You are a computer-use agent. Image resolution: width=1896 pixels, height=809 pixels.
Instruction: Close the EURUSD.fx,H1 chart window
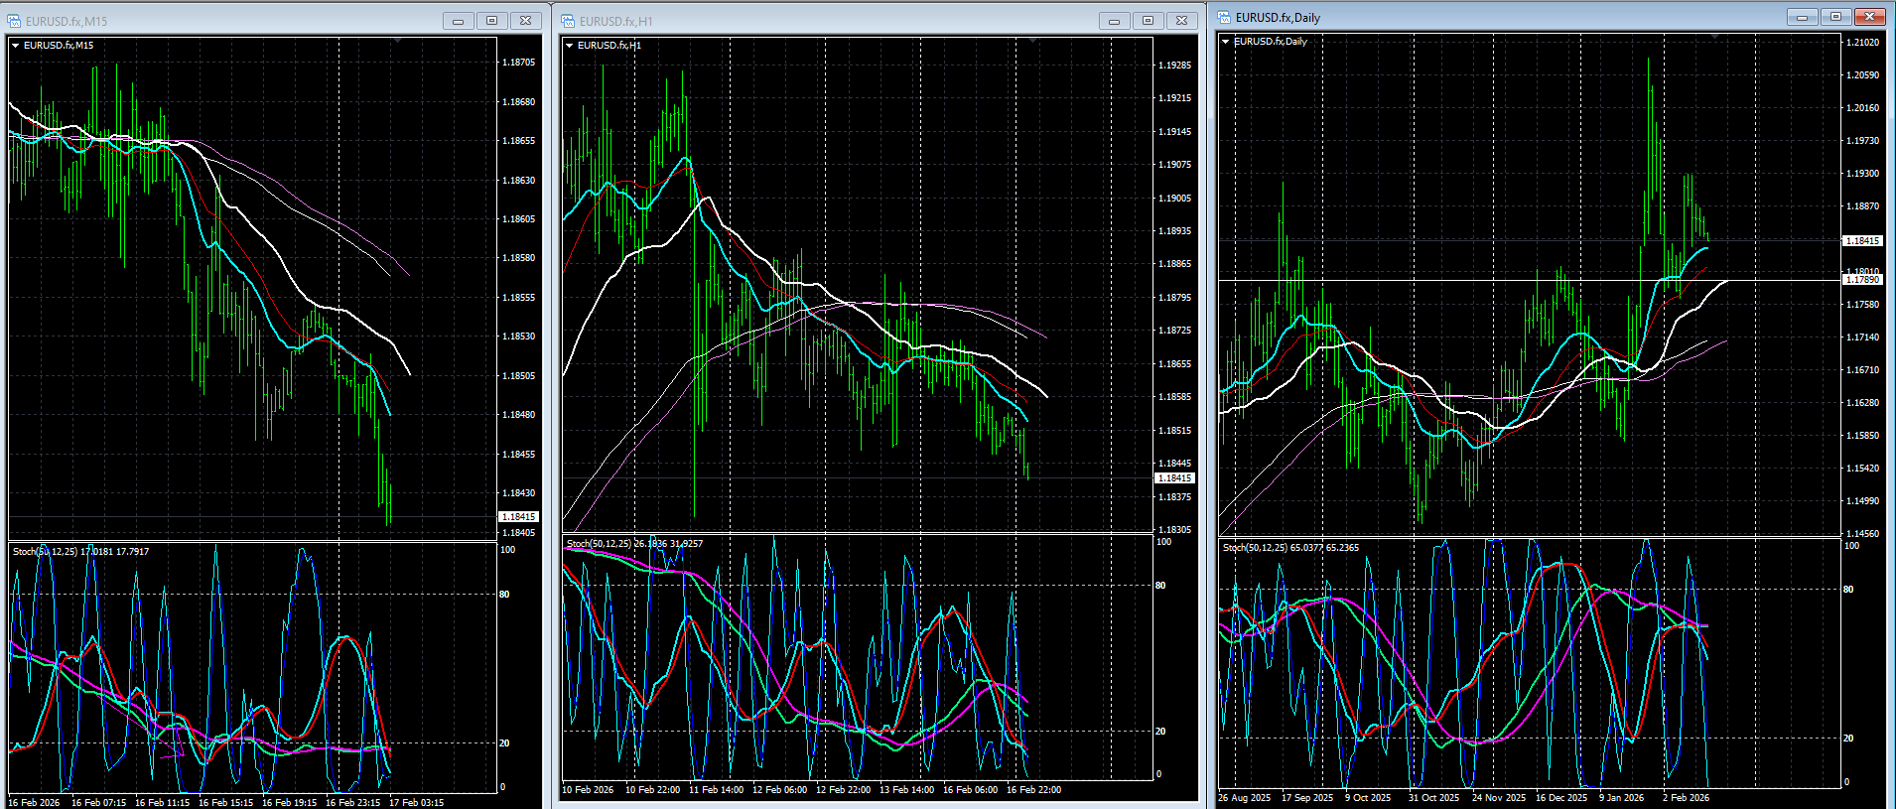(1181, 21)
